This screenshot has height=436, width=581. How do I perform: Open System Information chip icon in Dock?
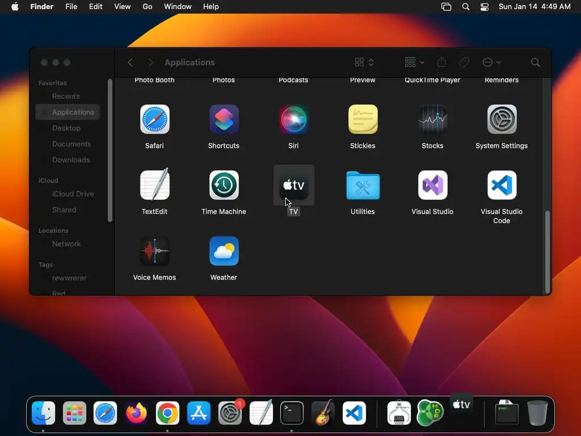click(x=399, y=413)
